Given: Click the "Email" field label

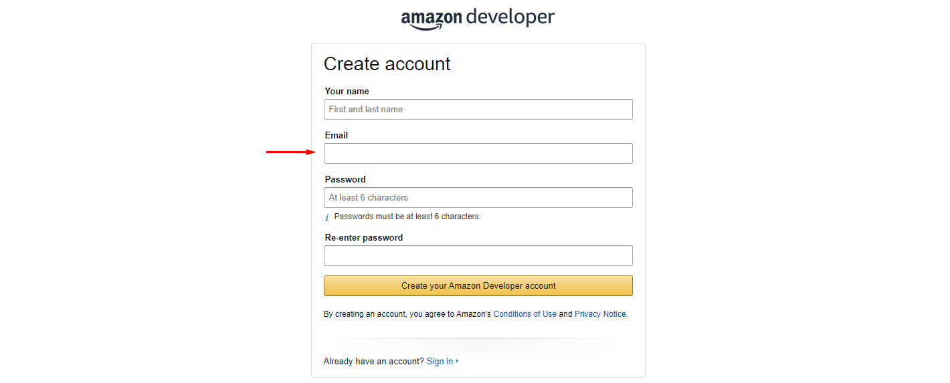Looking at the screenshot, I should pyautogui.click(x=337, y=136).
